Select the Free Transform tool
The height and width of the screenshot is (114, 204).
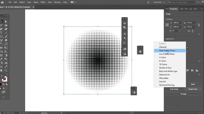point(6,48)
